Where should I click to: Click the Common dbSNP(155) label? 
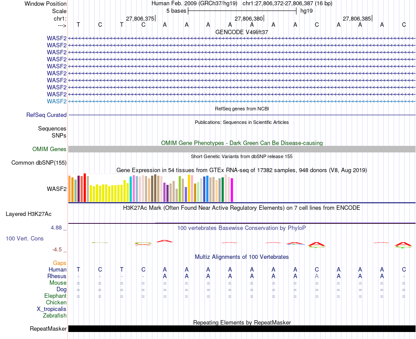[x=39, y=162]
